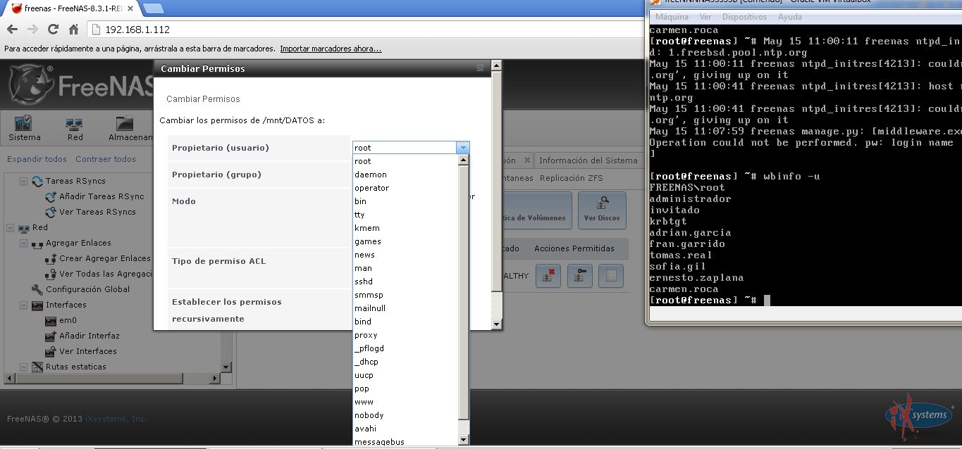962x449 pixels.
Task: Click inside the VirtualBox terminal prompt
Action: (x=767, y=301)
